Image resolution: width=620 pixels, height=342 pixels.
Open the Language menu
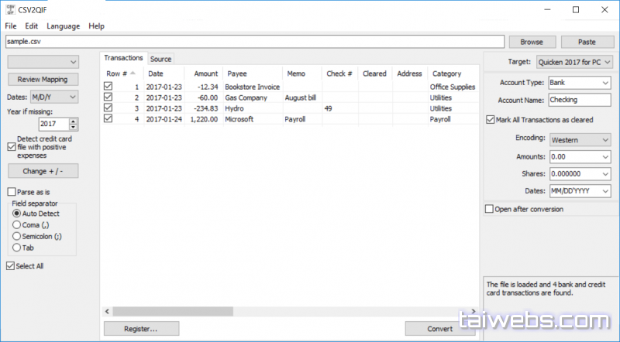(x=63, y=26)
